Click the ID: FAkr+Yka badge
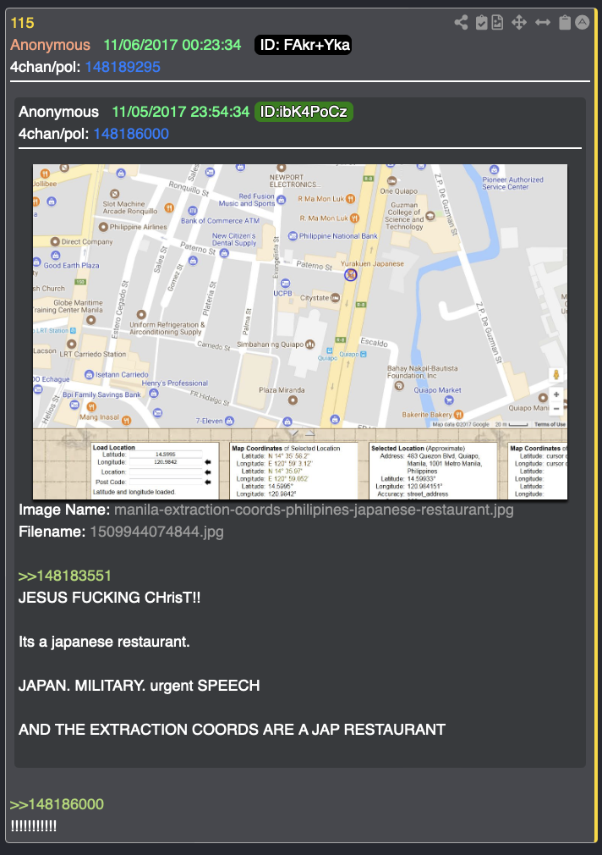This screenshot has width=602, height=855. point(303,45)
